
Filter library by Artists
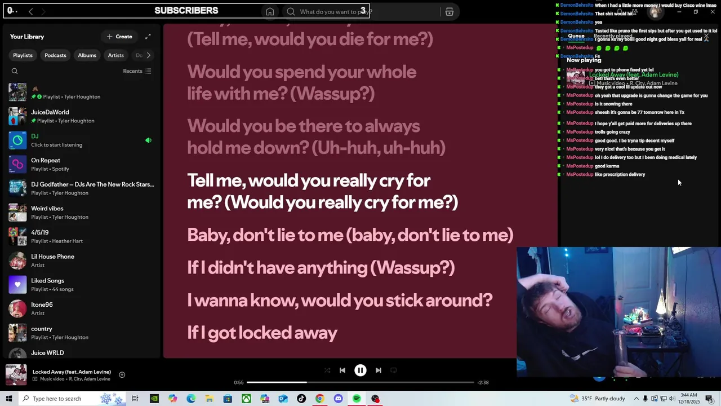click(115, 55)
